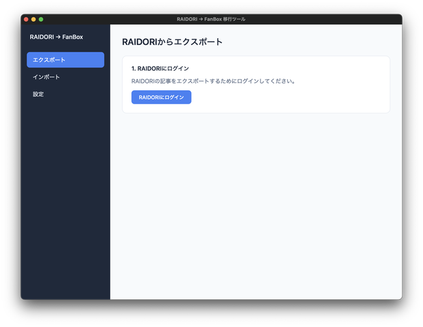This screenshot has width=423, height=327.
Task: Click the RAIDORIにログイン button
Action: (x=161, y=97)
